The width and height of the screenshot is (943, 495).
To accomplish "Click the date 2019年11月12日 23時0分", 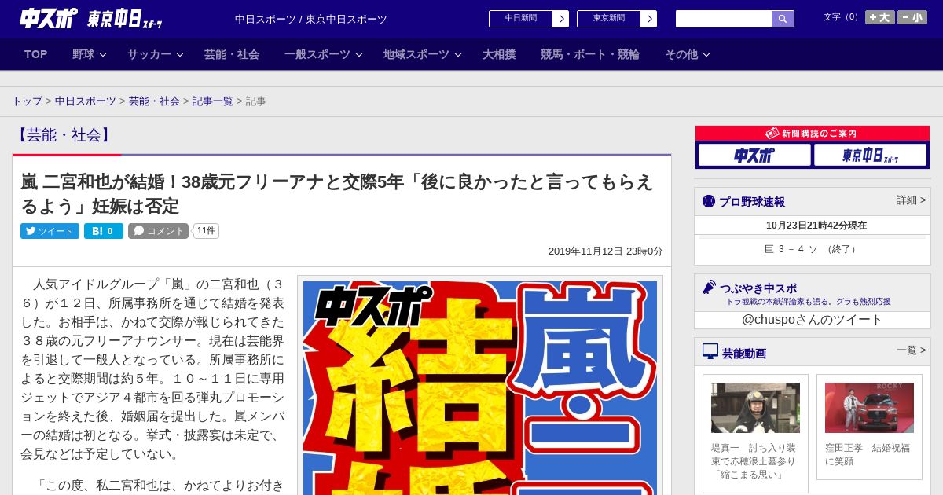I will click(606, 251).
